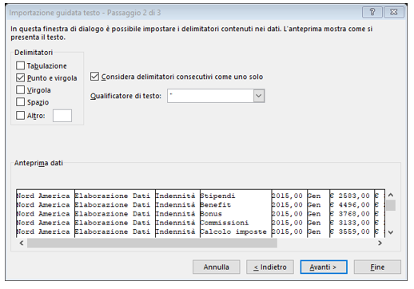This screenshot has height=289, width=414.
Task: Click the Altro custom delimiter text field
Action: pyautogui.click(x=62, y=116)
